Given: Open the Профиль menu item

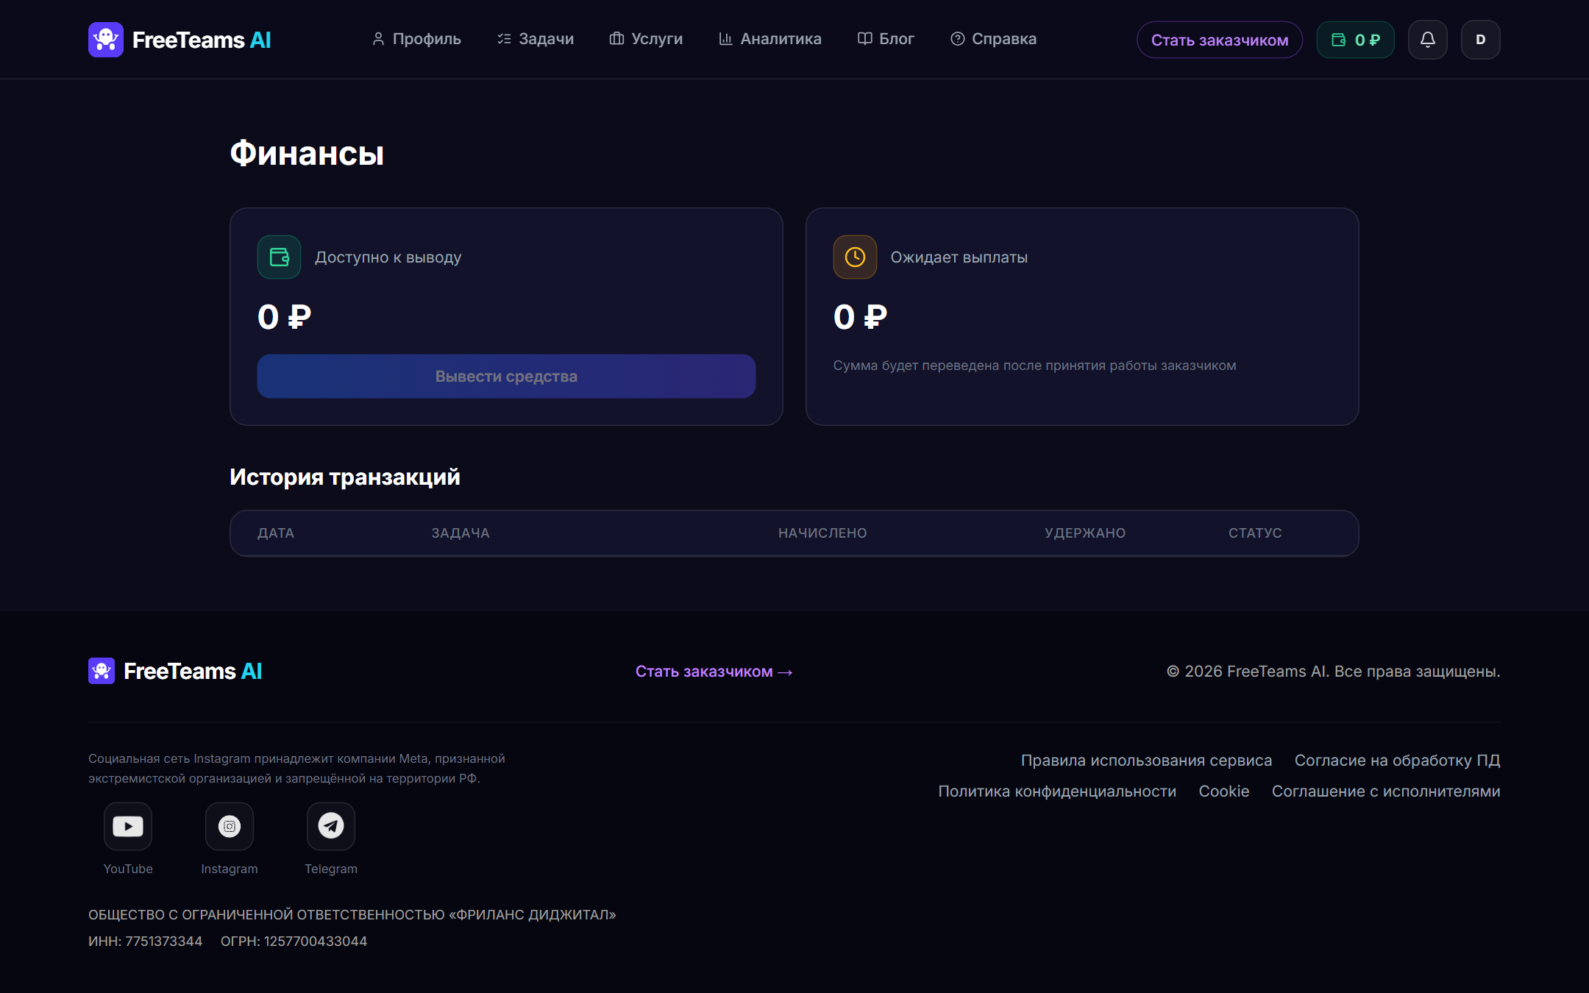Looking at the screenshot, I should [416, 39].
